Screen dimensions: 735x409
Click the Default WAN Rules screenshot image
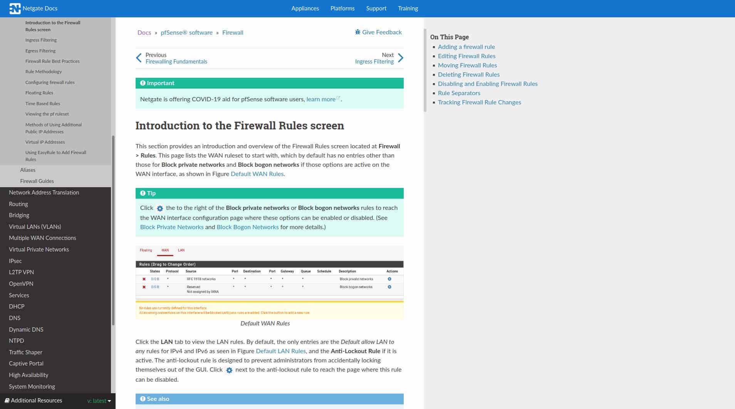[270, 282]
